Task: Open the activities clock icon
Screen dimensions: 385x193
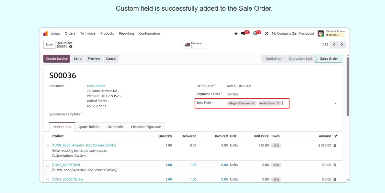Action: point(255,33)
